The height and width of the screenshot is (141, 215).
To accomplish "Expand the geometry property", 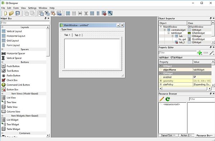I will 161,81.
